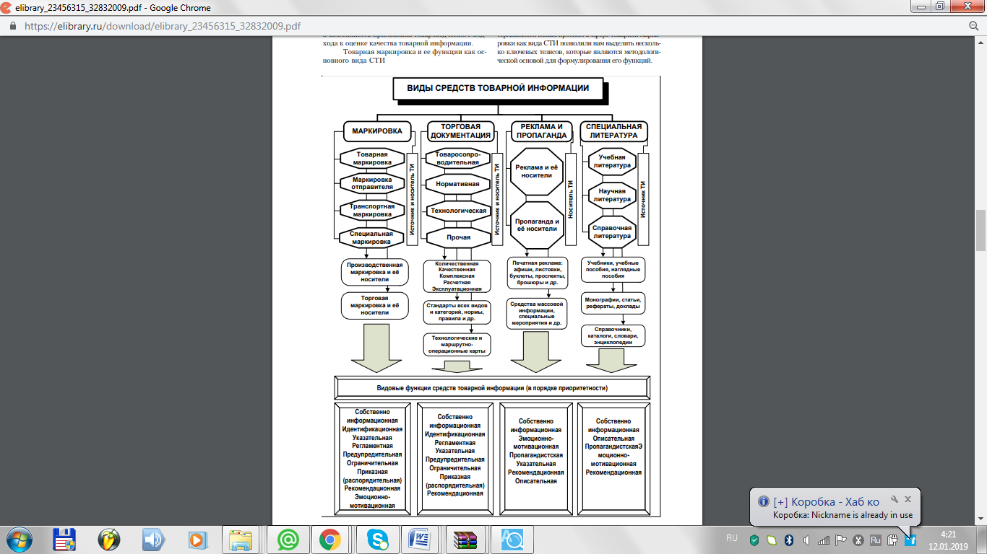Open the Bluetooth tray icon
The width and height of the screenshot is (987, 554).
tap(790, 540)
